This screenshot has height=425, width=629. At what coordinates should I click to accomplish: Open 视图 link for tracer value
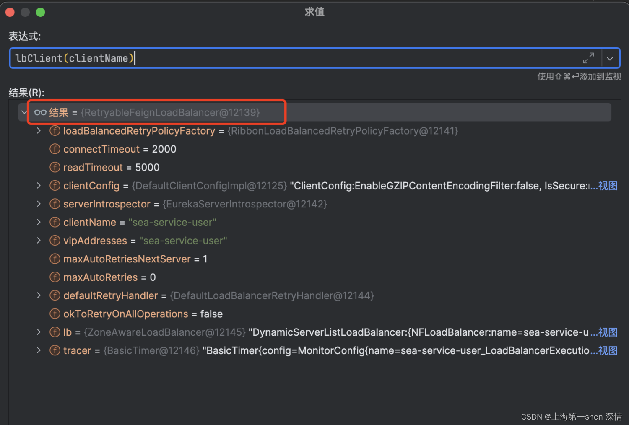pyautogui.click(x=608, y=350)
